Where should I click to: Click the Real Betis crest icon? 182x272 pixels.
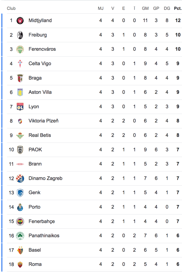coord(20,135)
